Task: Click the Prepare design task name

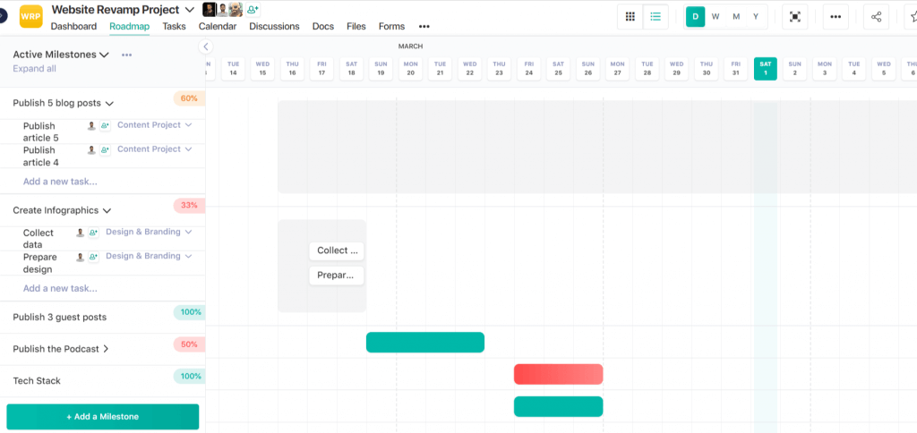Action: pyautogui.click(x=39, y=264)
